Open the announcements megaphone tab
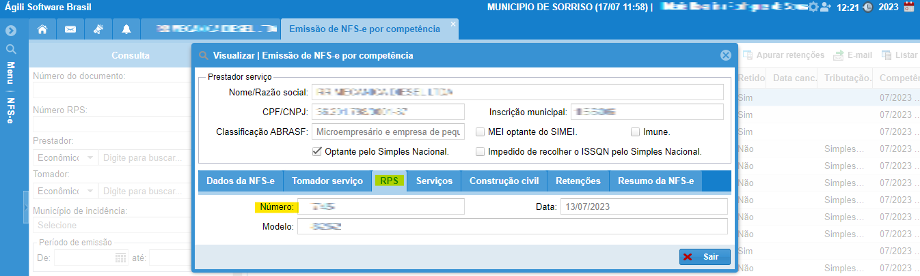Screen dimensions: 920x276 (98, 29)
